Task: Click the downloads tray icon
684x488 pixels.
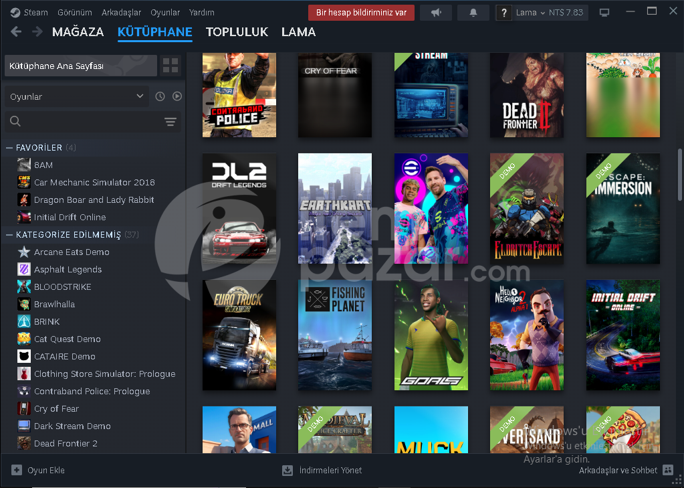Action: pos(288,470)
